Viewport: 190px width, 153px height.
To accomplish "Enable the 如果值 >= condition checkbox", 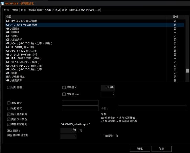I will (64, 94).
